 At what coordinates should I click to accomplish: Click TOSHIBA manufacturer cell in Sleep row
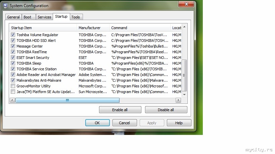(x=86, y=63)
